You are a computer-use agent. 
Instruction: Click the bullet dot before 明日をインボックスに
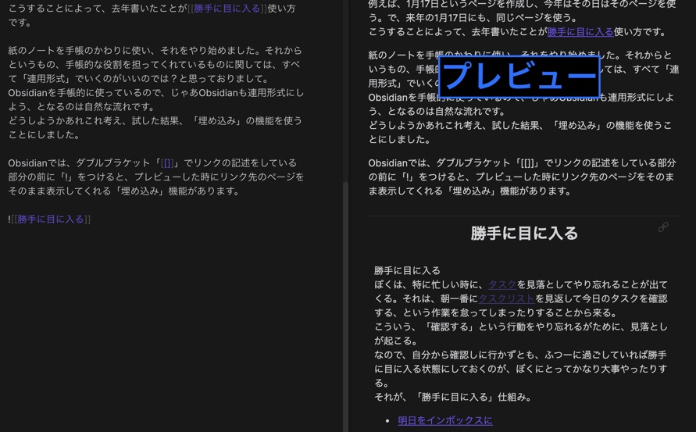click(x=387, y=421)
